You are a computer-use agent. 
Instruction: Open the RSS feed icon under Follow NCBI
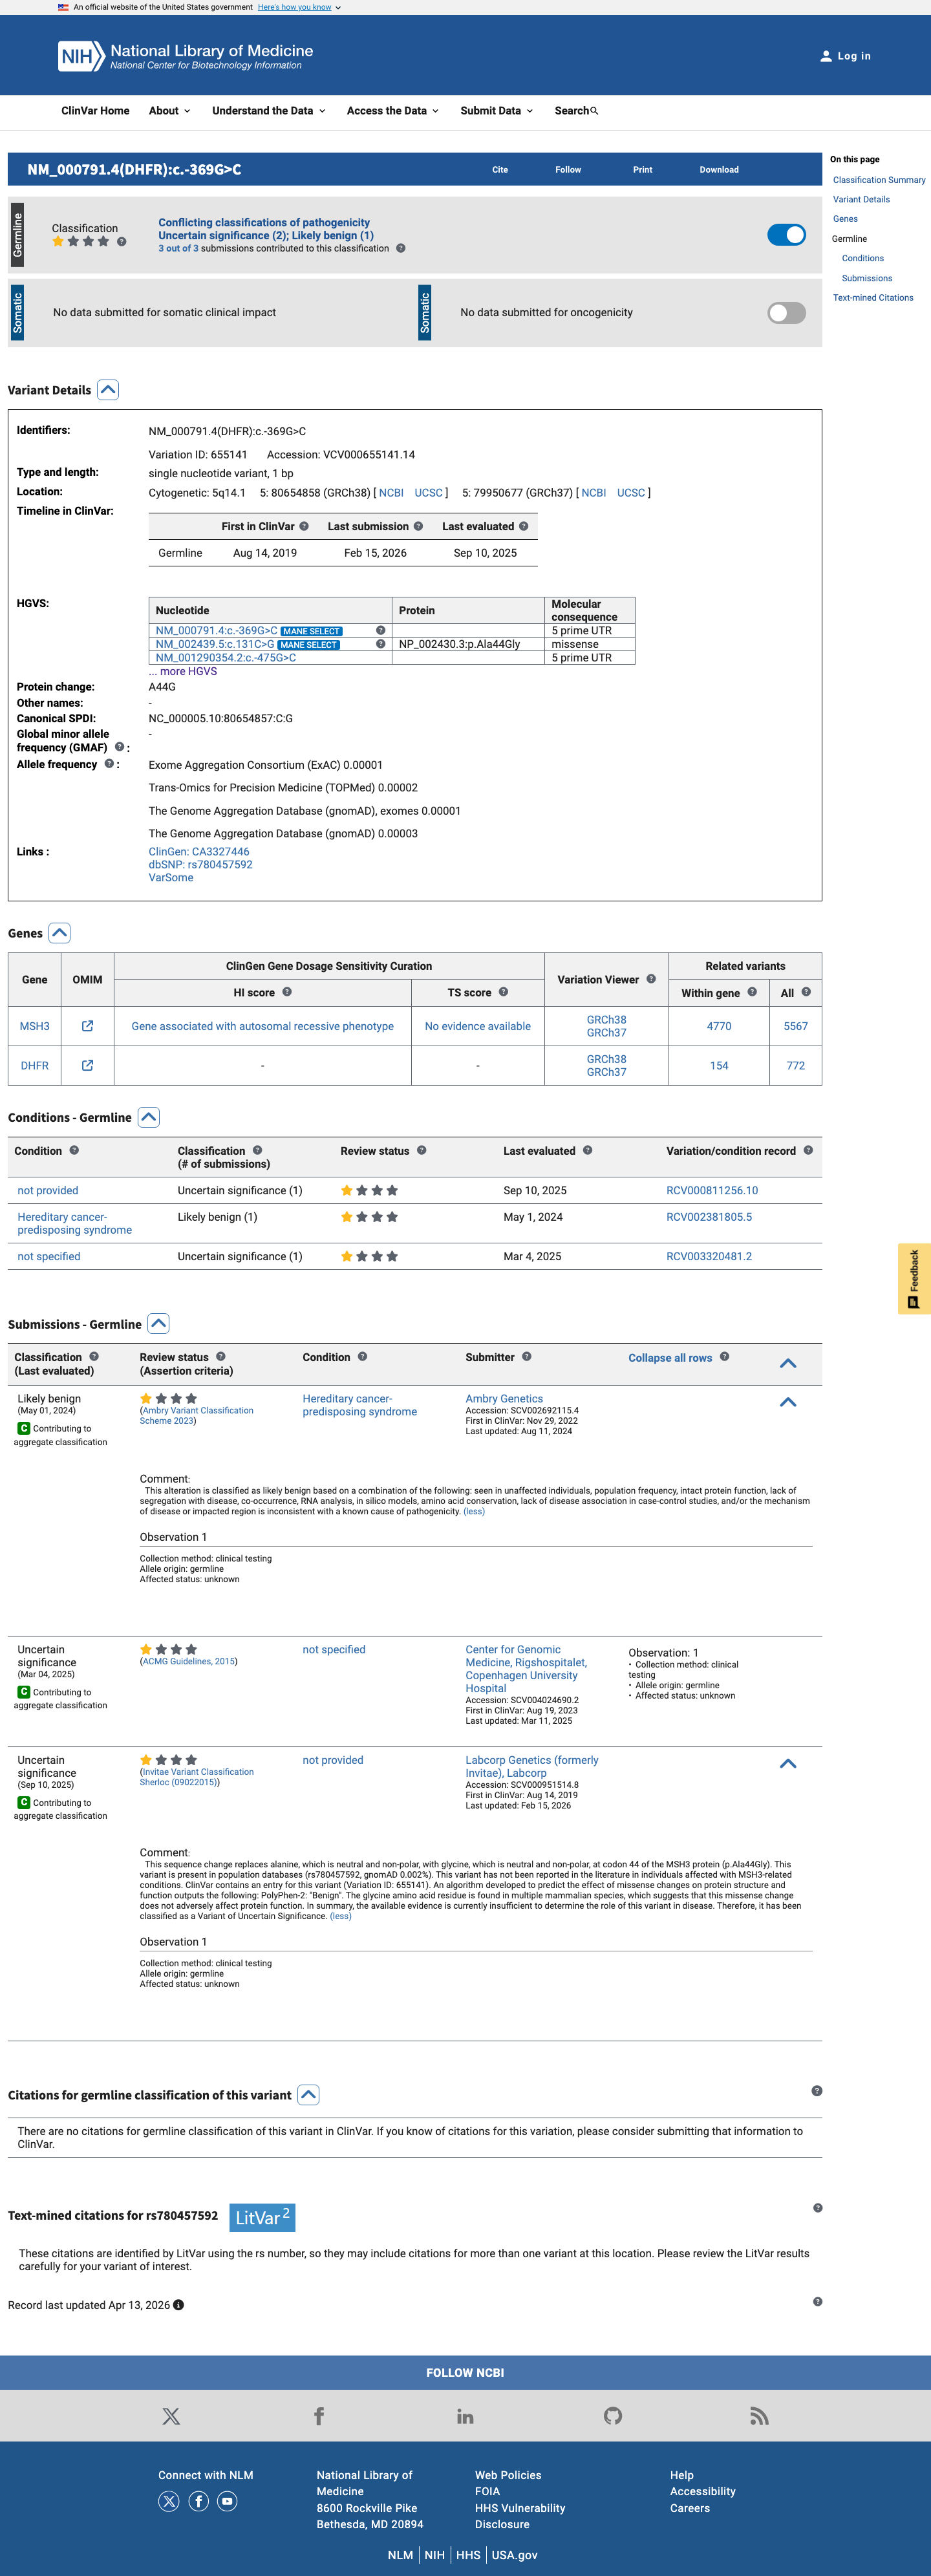pos(760,2416)
